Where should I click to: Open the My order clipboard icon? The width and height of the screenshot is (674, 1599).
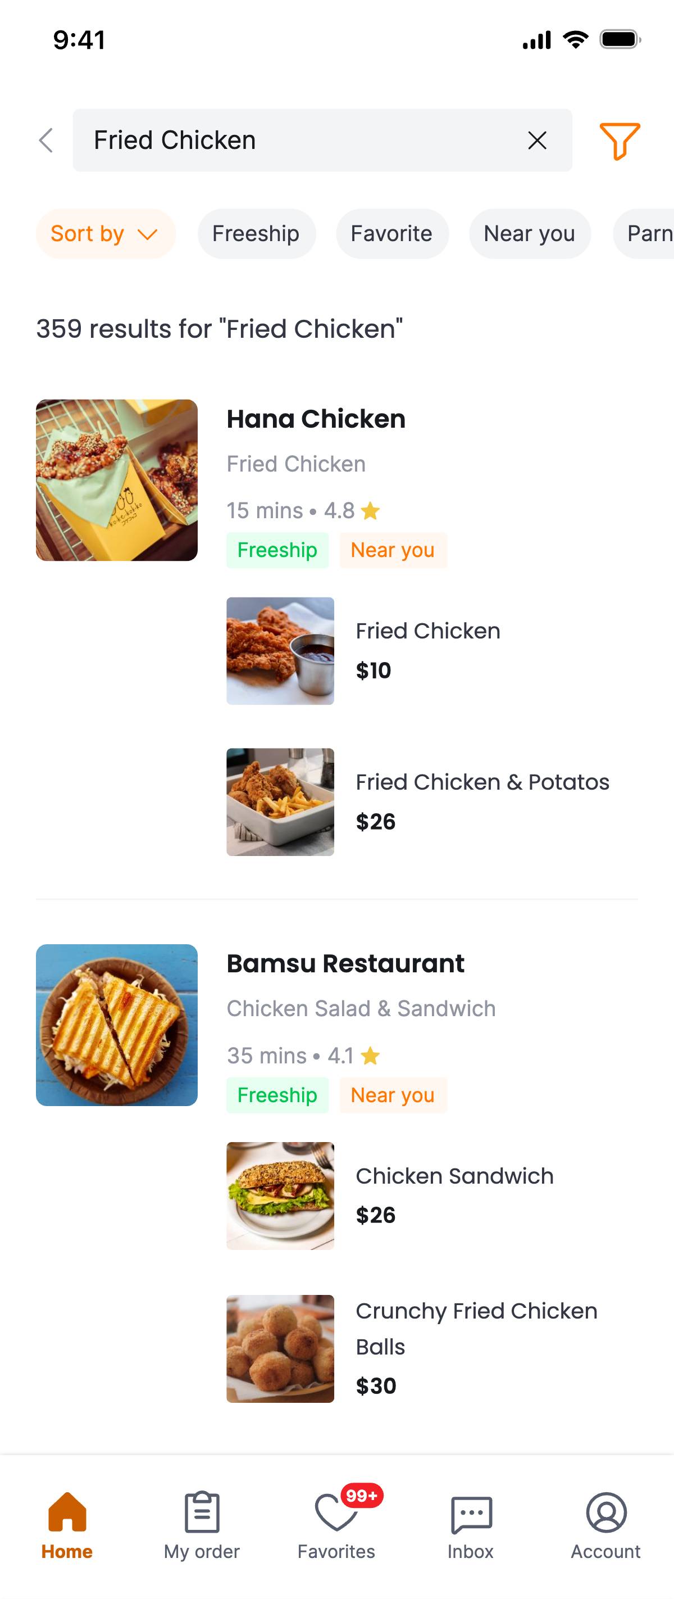[x=202, y=1511]
